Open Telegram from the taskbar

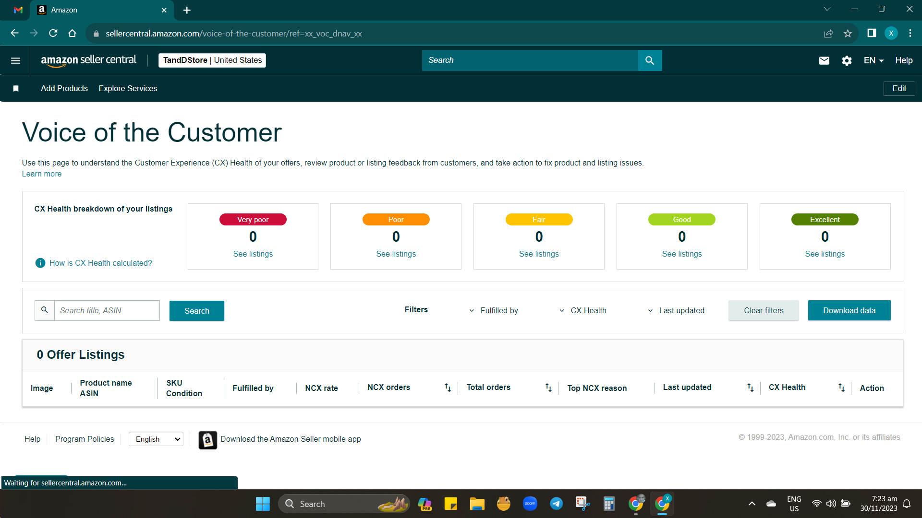pyautogui.click(x=556, y=504)
